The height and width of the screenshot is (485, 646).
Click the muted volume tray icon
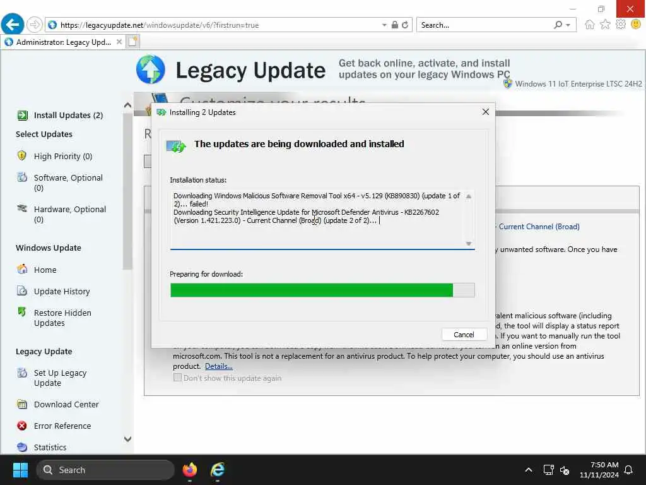click(x=565, y=470)
